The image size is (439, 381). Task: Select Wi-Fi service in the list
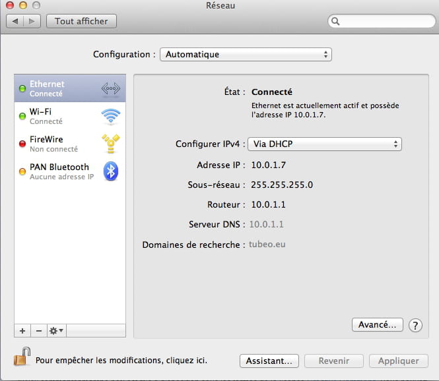pyautogui.click(x=70, y=116)
